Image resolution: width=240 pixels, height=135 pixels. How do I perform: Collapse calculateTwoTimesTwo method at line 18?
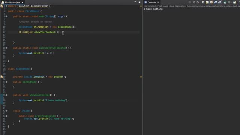tap(6, 48)
